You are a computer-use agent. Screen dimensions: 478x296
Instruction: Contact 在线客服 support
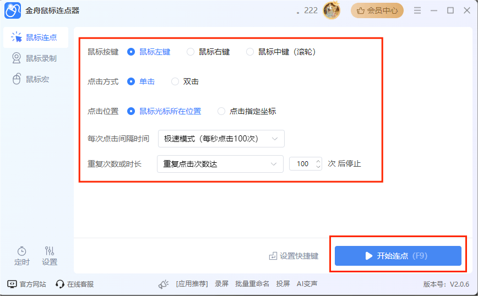(x=75, y=284)
